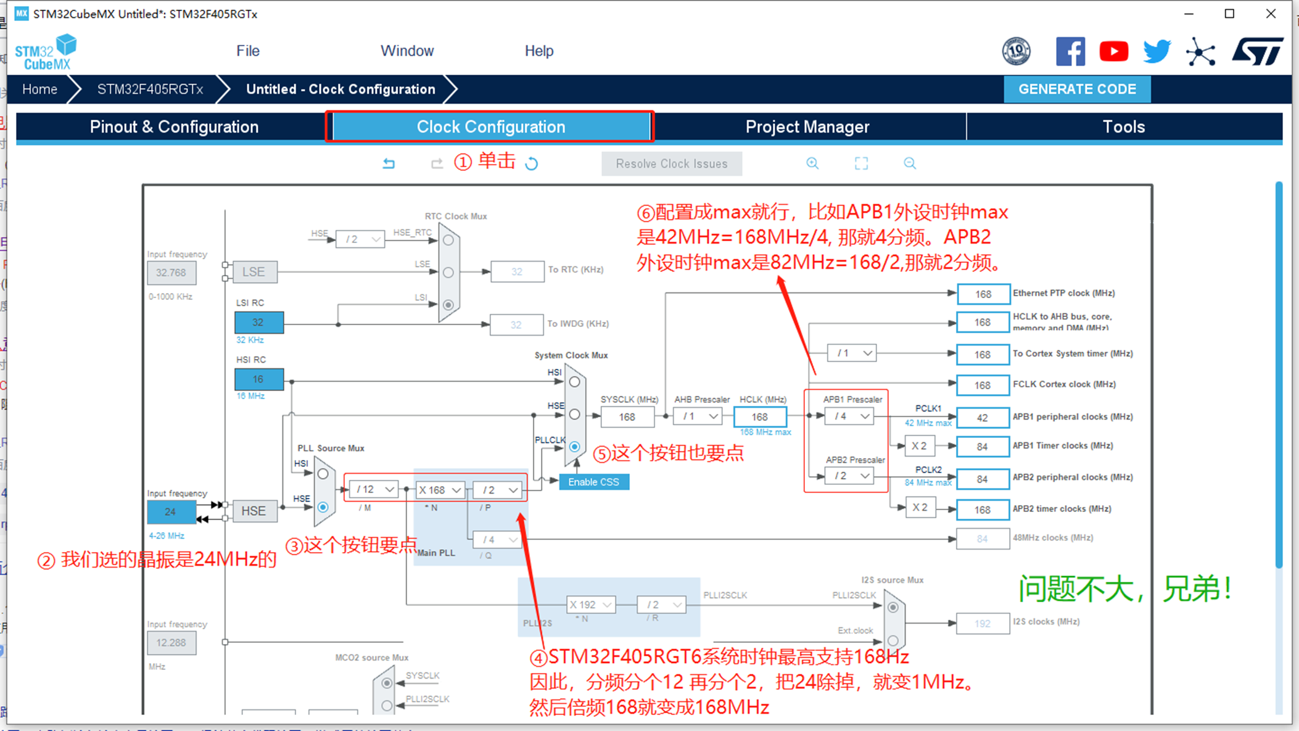Select HSE in System Clock Mux
Viewport: 1299px width, 731px height.
click(574, 415)
